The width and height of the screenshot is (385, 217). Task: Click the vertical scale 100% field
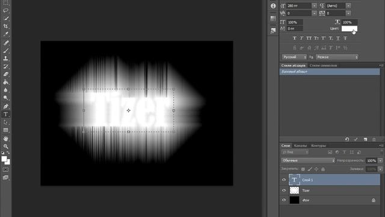pos(295,22)
